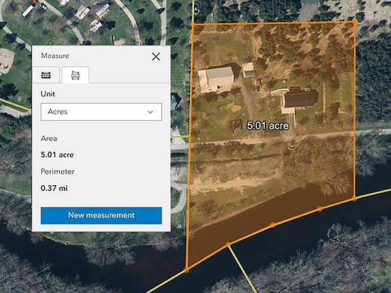Screen dimensions: 391x293
Task: Select the top-right polygon vertex
Action: (354, 22)
